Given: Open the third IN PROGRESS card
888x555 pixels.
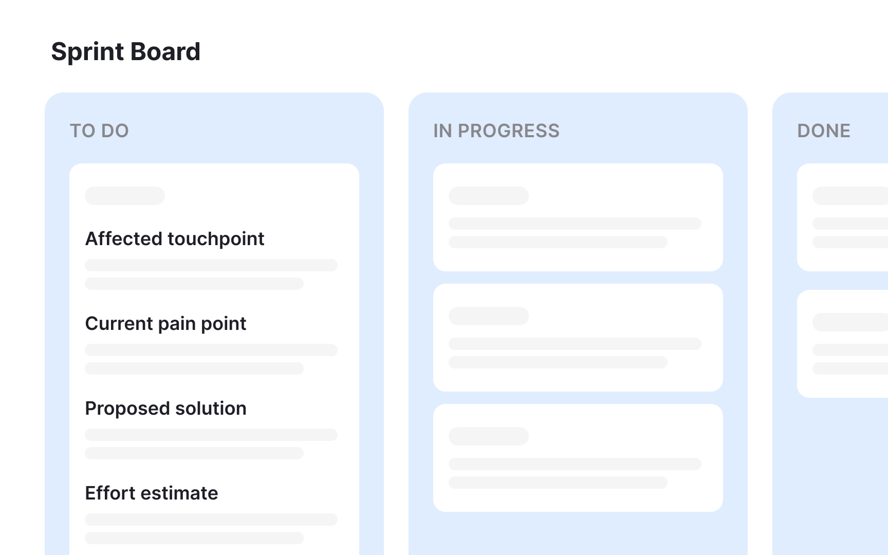Looking at the screenshot, I should pyautogui.click(x=578, y=458).
